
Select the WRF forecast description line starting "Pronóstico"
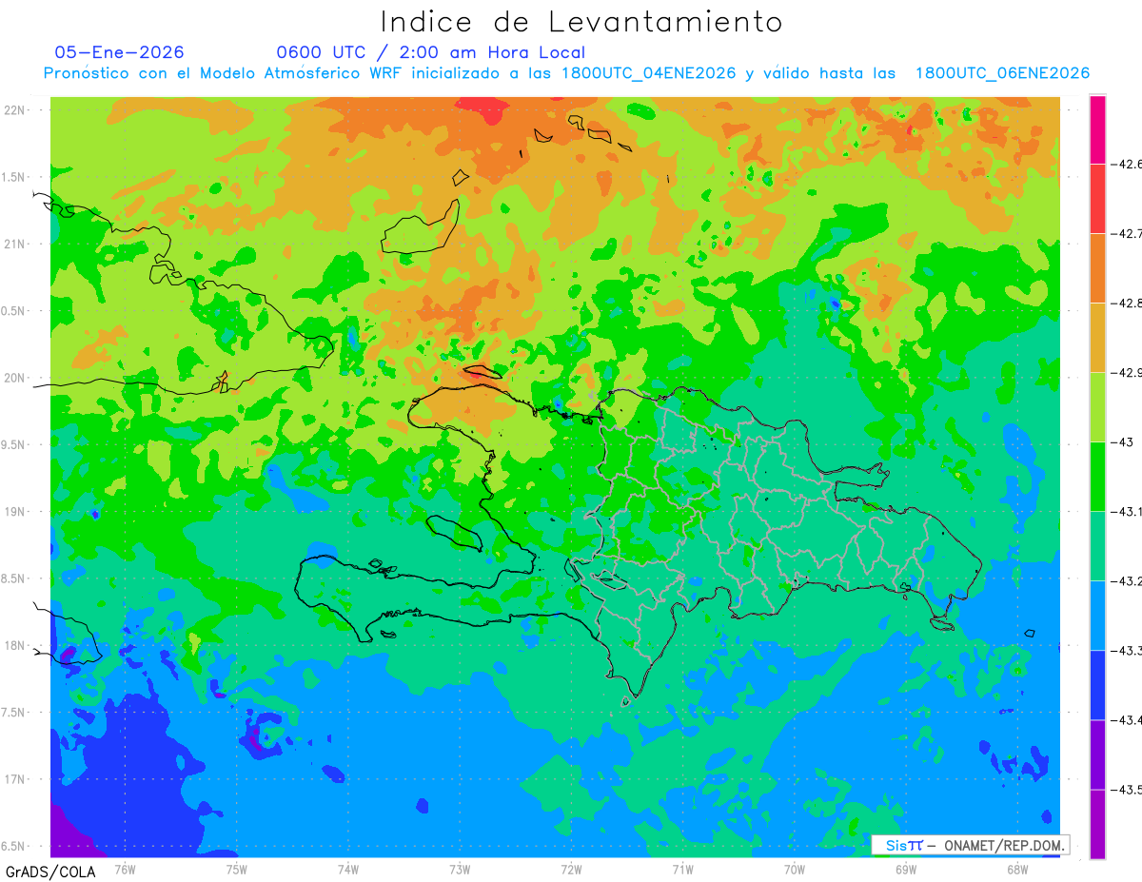coord(566,73)
